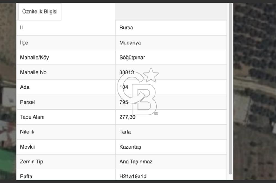
Task: Click the vertical scrollbar of attribute panel
Action: click(x=230, y=88)
